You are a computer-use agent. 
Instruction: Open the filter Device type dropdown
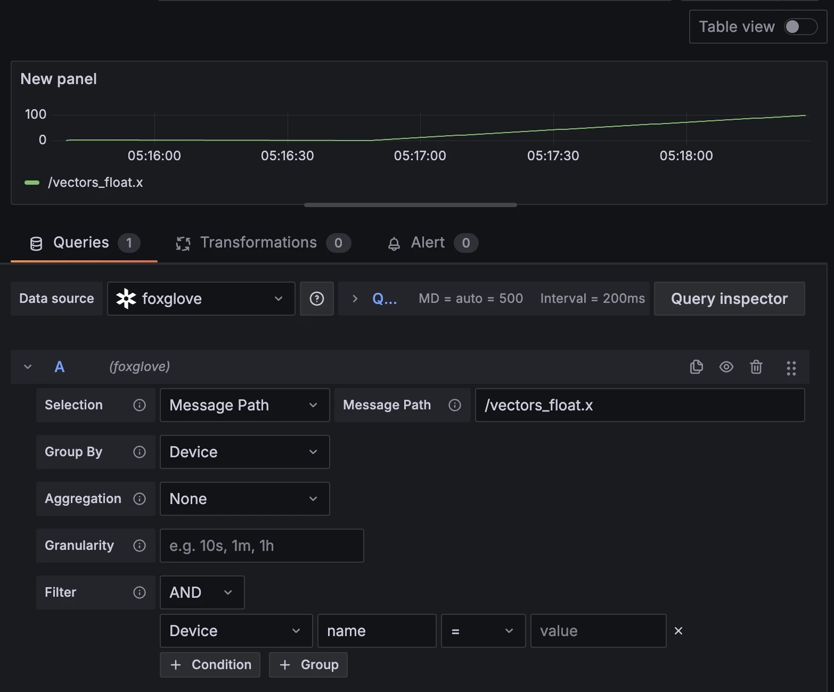236,631
